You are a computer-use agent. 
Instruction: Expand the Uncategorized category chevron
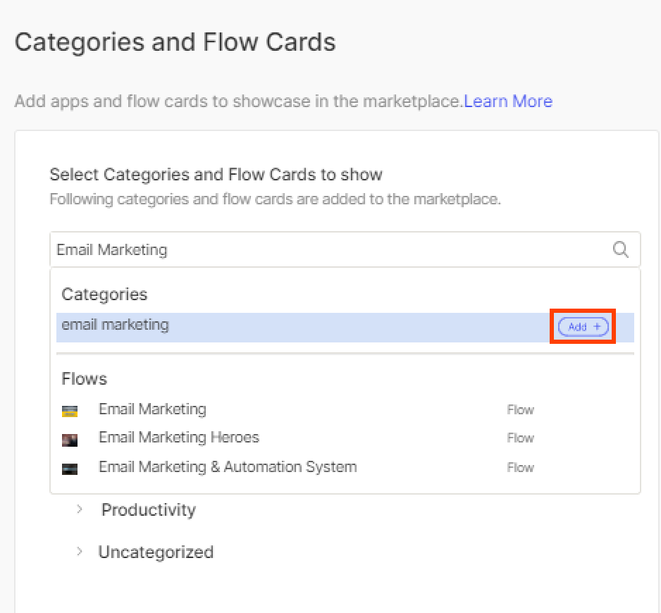pos(79,551)
